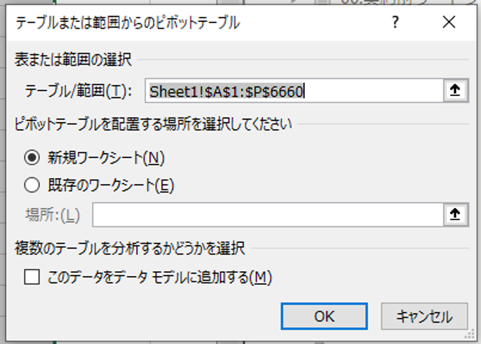Focus the empty 場所 location field
The image size is (481, 344).
[268, 215]
